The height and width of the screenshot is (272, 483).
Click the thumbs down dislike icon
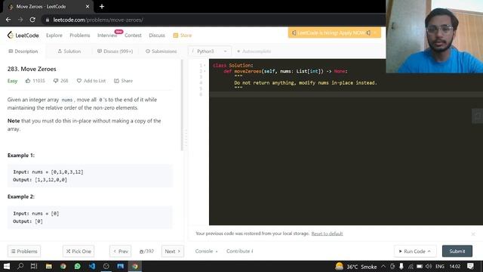point(56,81)
